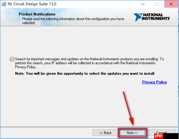Click the 'Please read the following information' text
Image resolution: width=179 pixels, height=139 pixels.
coord(73,21)
